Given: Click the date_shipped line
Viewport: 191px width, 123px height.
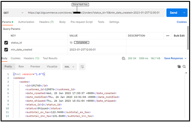Looking at the screenshot, I should [x=71, y=101].
